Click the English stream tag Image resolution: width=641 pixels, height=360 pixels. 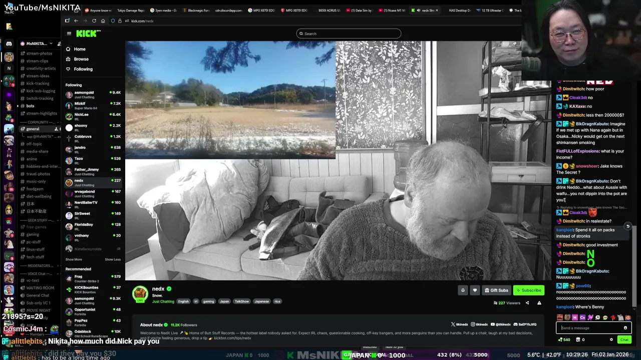tap(183, 301)
